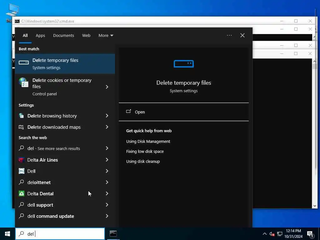The width and height of the screenshot is (320, 240).
Task: Click the large storage drive icon in preview pane
Action: 184,64
